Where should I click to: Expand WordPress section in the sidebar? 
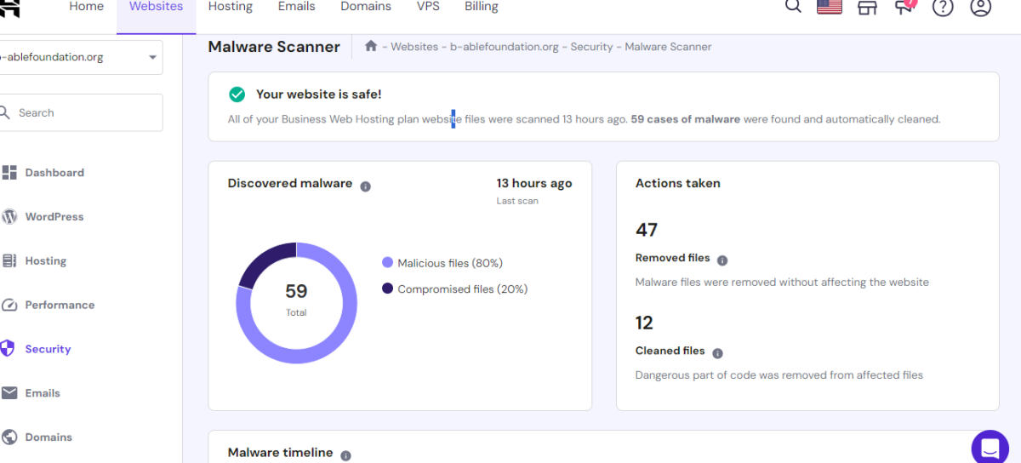pyautogui.click(x=54, y=217)
